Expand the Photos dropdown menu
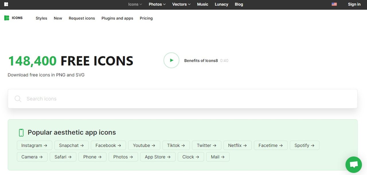Image resolution: width=367 pixels, height=175 pixels. pos(157,4)
